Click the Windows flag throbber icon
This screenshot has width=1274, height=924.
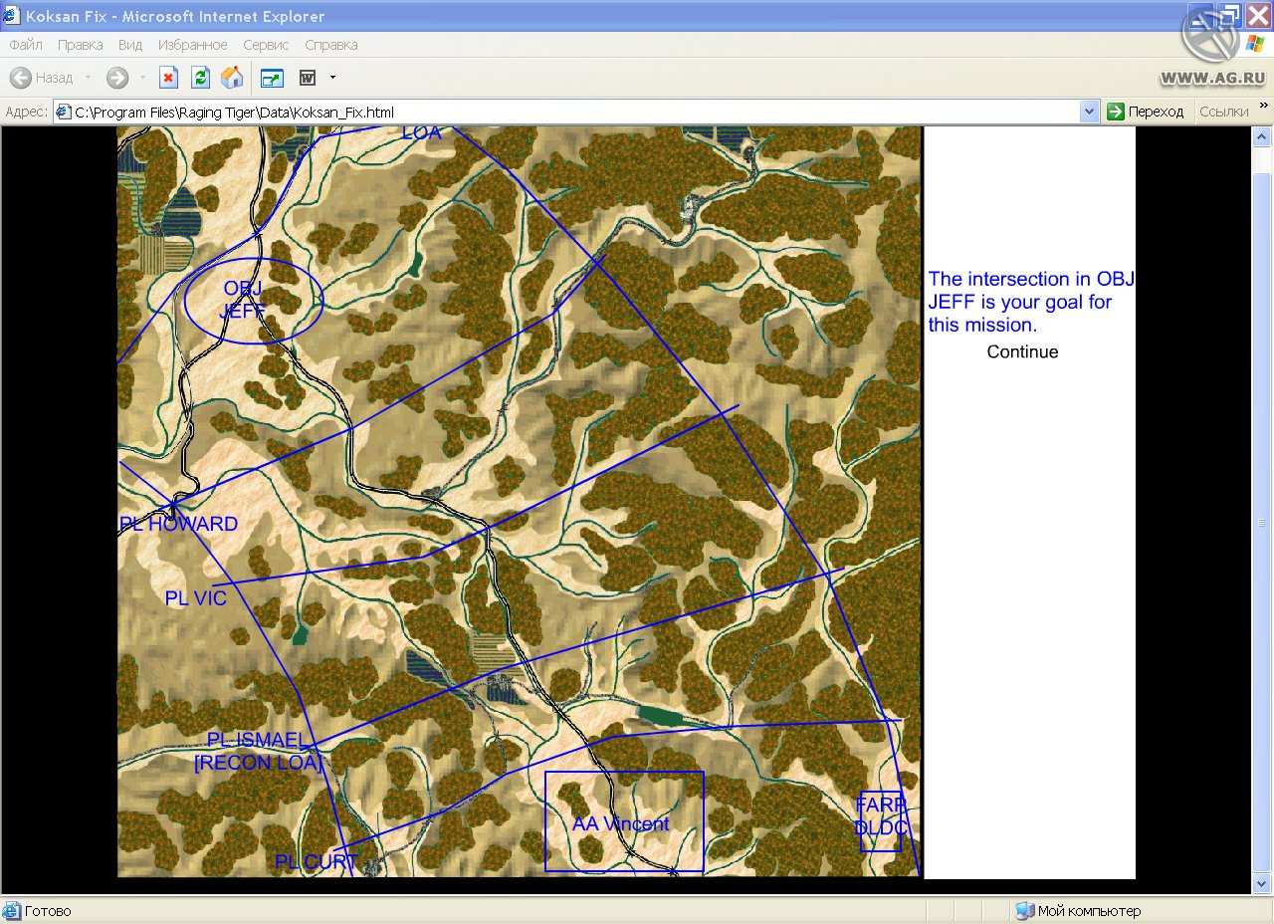click(1254, 45)
